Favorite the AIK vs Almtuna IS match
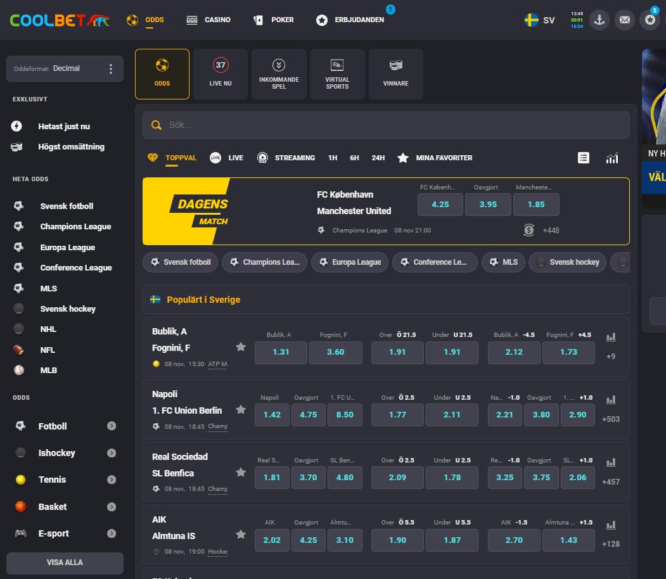Screen dimensions: 666x579 pos(241,535)
